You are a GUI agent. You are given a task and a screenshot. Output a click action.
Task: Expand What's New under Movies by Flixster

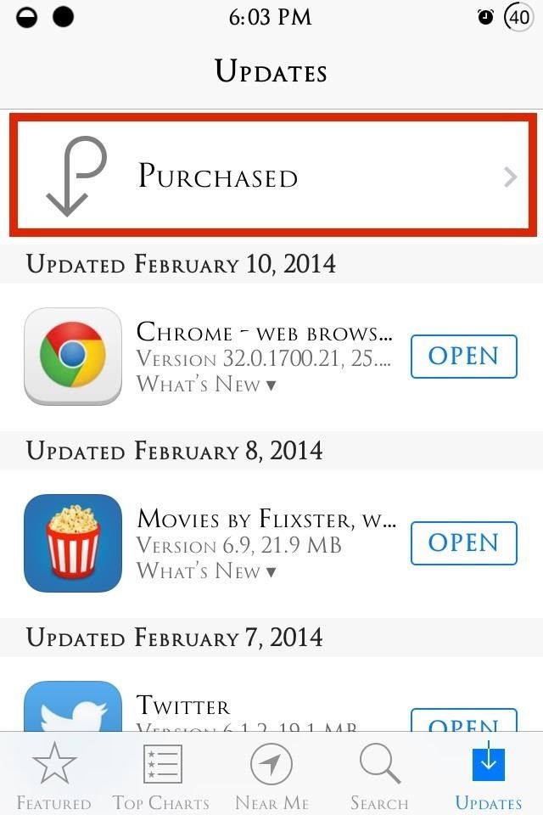coord(206,571)
